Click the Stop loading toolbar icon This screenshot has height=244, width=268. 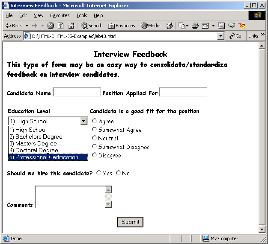[51, 26]
